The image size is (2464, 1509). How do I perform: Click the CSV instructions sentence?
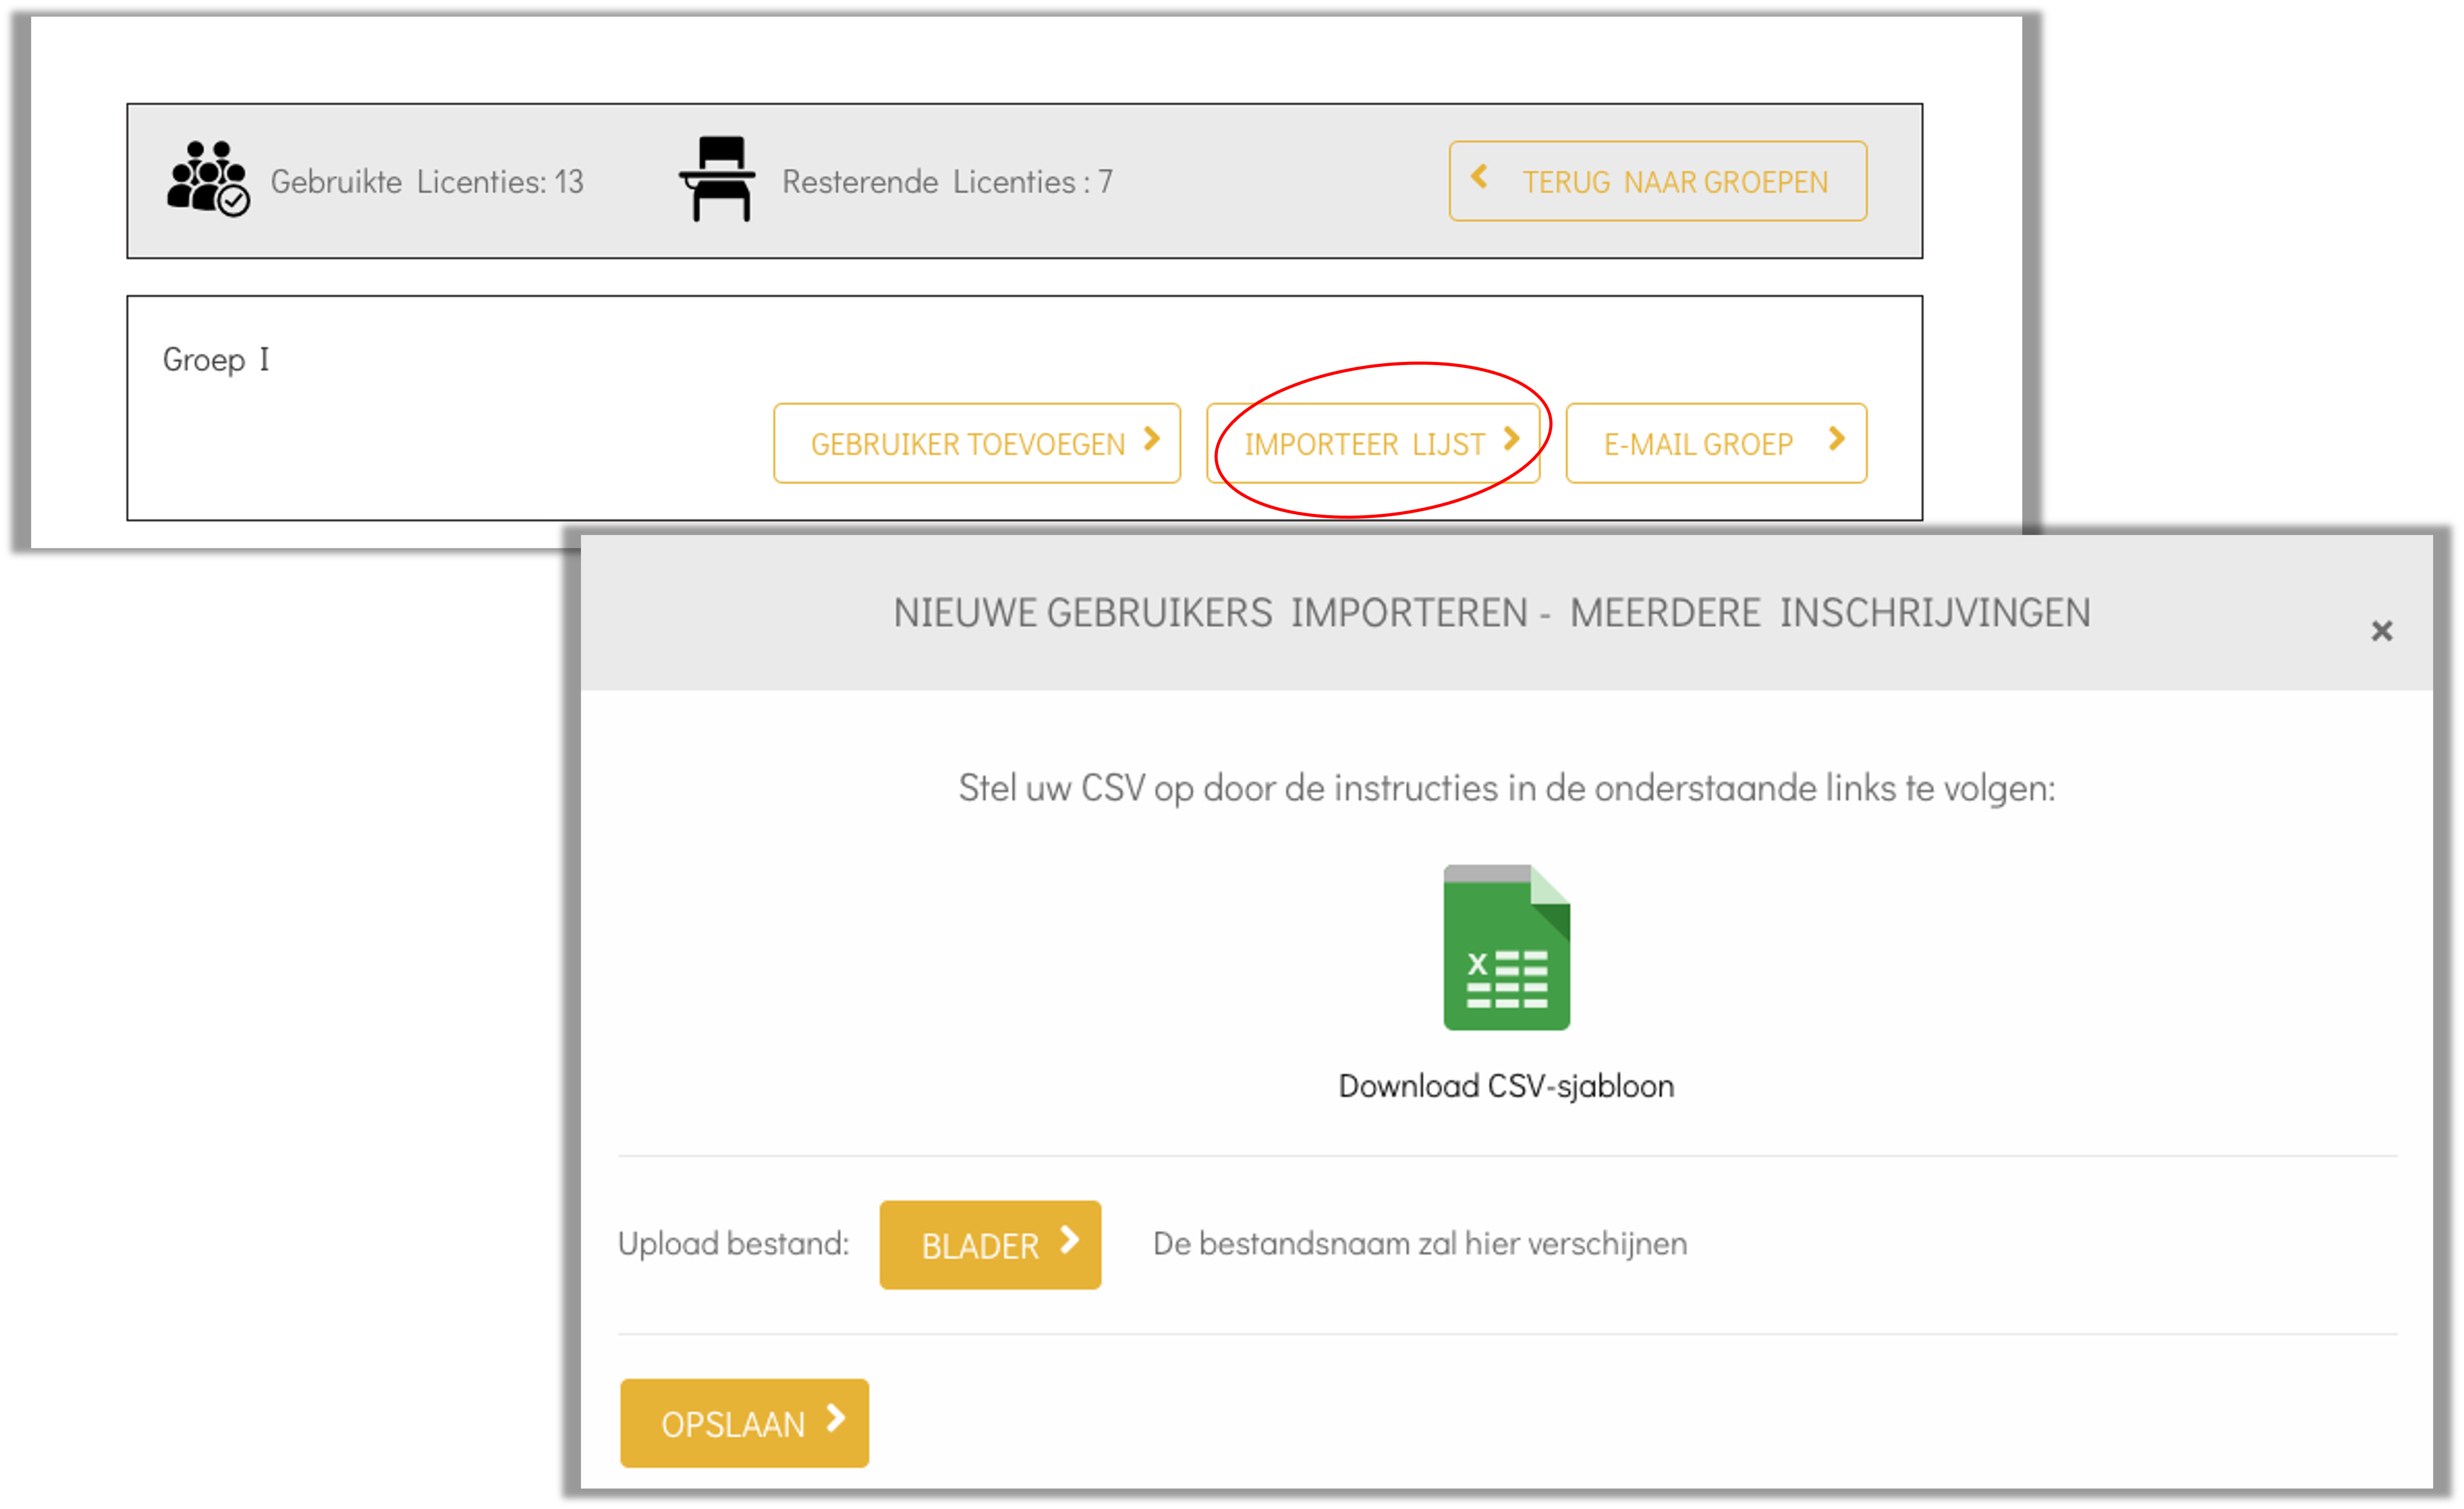[1507, 788]
